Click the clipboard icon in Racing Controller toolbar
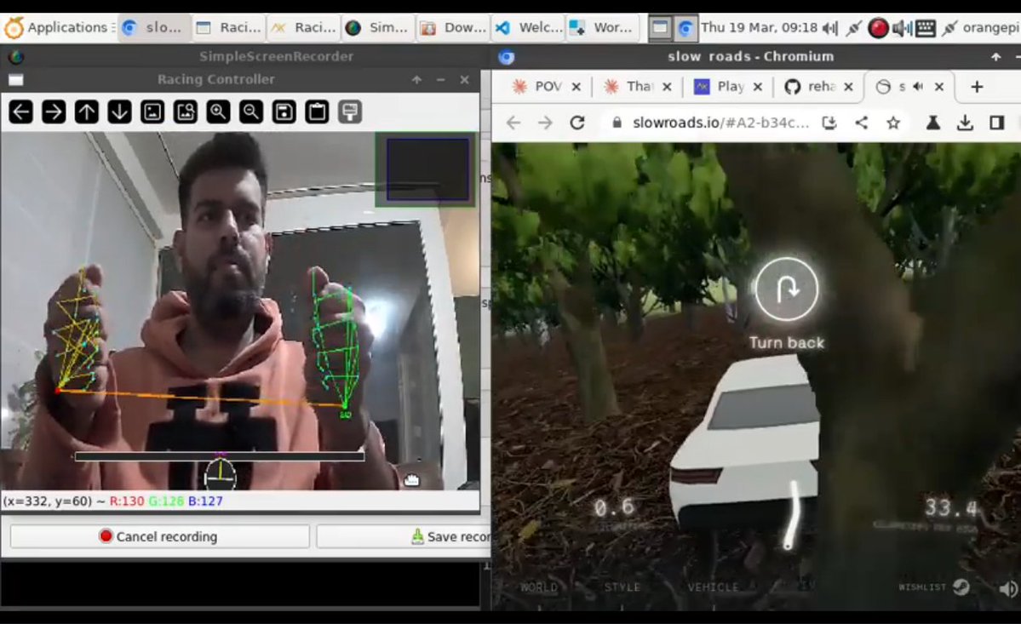The width and height of the screenshot is (1021, 624). click(316, 112)
